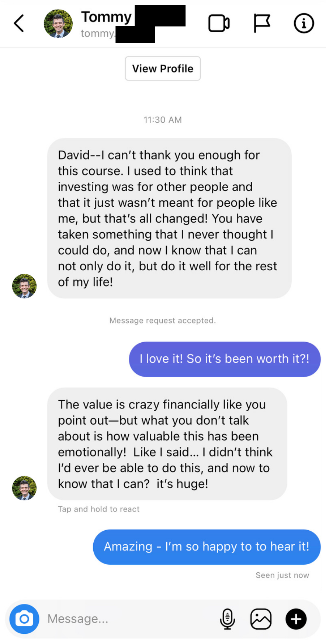326x644 pixels.
Task: Tap the plus icon in message bar
Action: (296, 619)
